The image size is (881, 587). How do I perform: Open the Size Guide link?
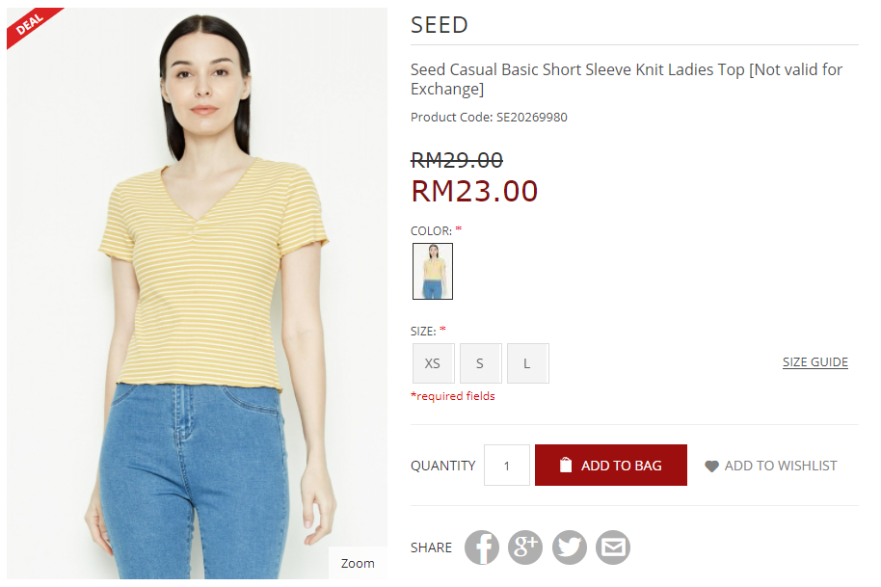[x=815, y=362]
